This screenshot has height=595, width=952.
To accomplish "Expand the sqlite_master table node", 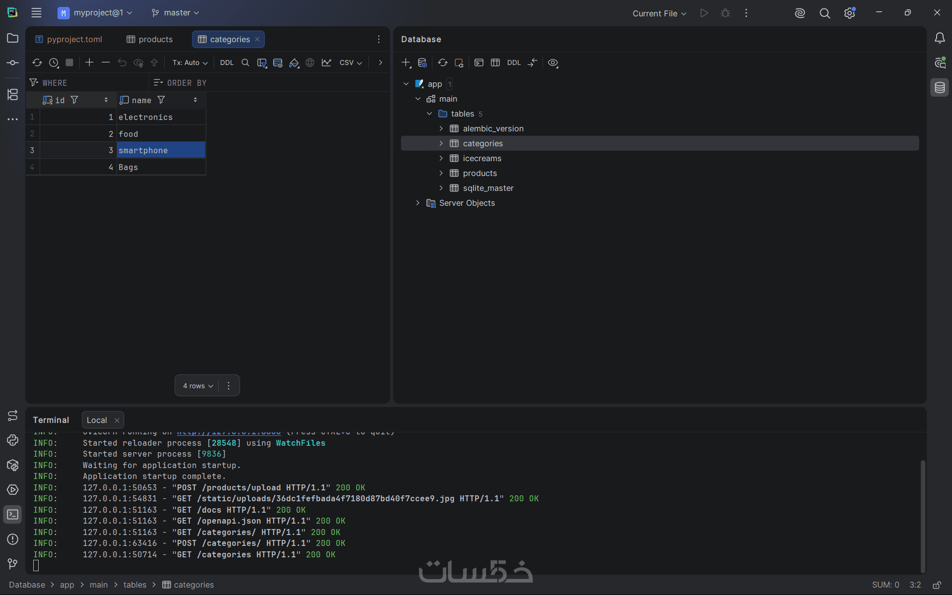I will click(441, 188).
